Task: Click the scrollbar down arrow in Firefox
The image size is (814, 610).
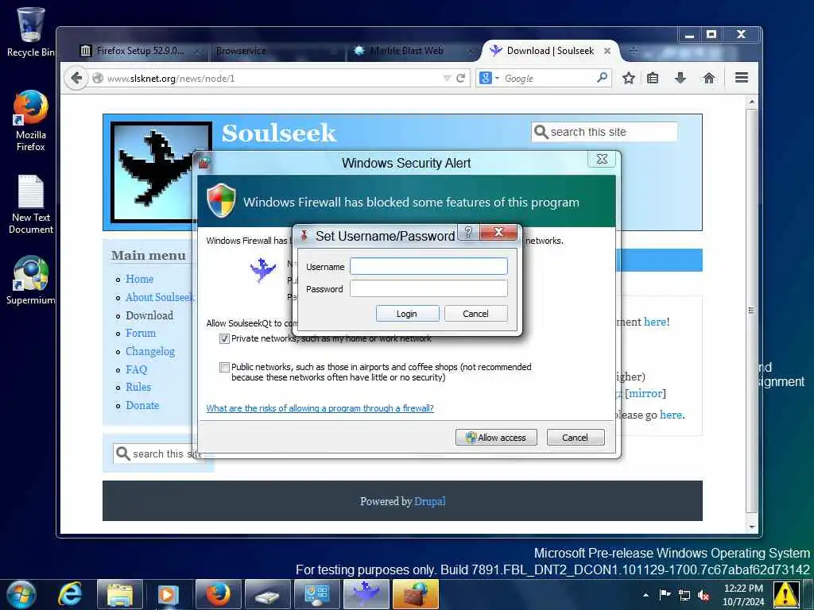Action: pos(752,527)
